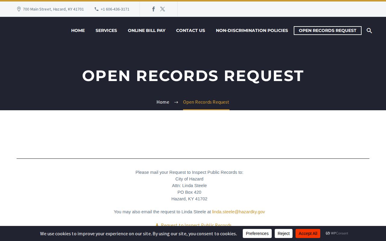
Task: Navigate to Contact Us
Action: (x=191, y=30)
